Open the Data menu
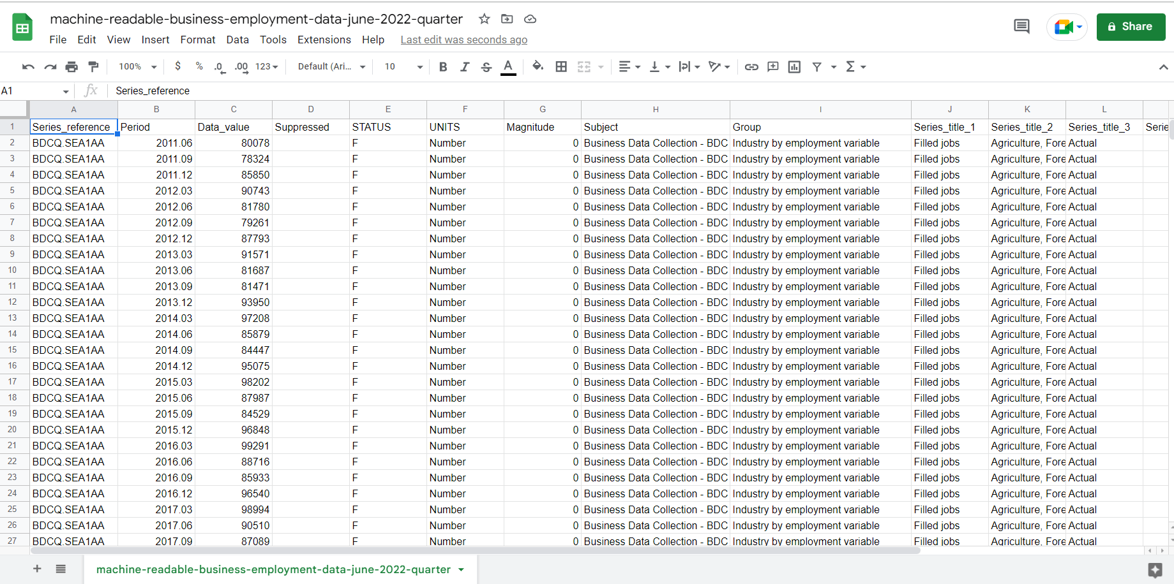Image resolution: width=1174 pixels, height=584 pixels. [237, 40]
